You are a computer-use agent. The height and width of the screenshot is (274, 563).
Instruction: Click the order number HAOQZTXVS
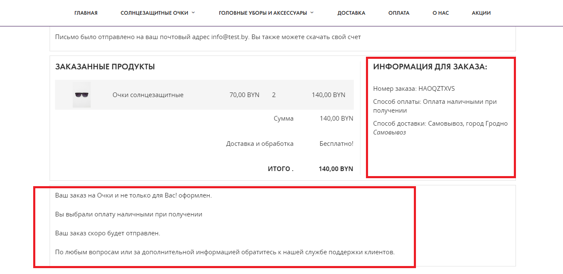point(437,89)
